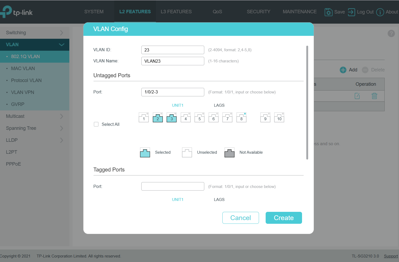Open the L3 FEATURES tab
This screenshot has height=262, width=399.
[176, 12]
